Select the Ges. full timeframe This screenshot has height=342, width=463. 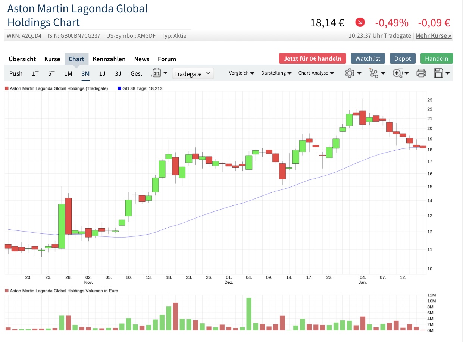(x=136, y=73)
